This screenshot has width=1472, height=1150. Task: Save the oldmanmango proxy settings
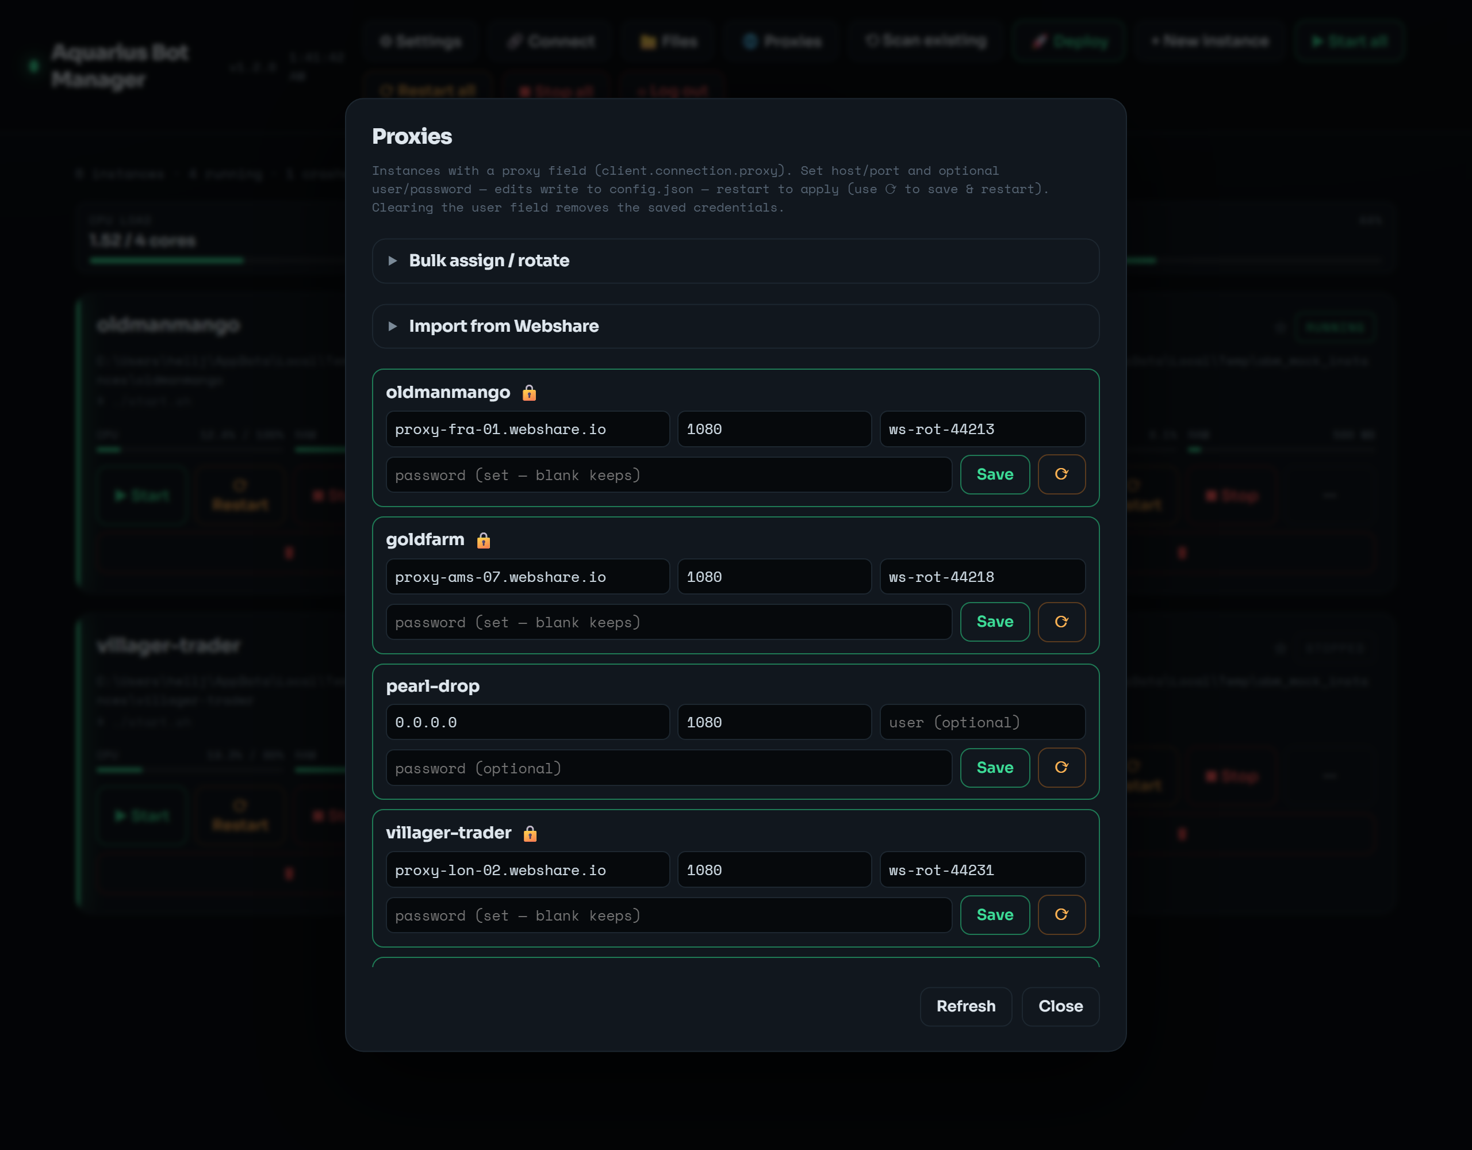pyautogui.click(x=995, y=474)
